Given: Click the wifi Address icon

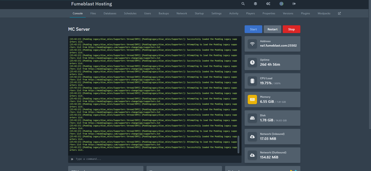Looking at the screenshot, I should [x=252, y=44].
